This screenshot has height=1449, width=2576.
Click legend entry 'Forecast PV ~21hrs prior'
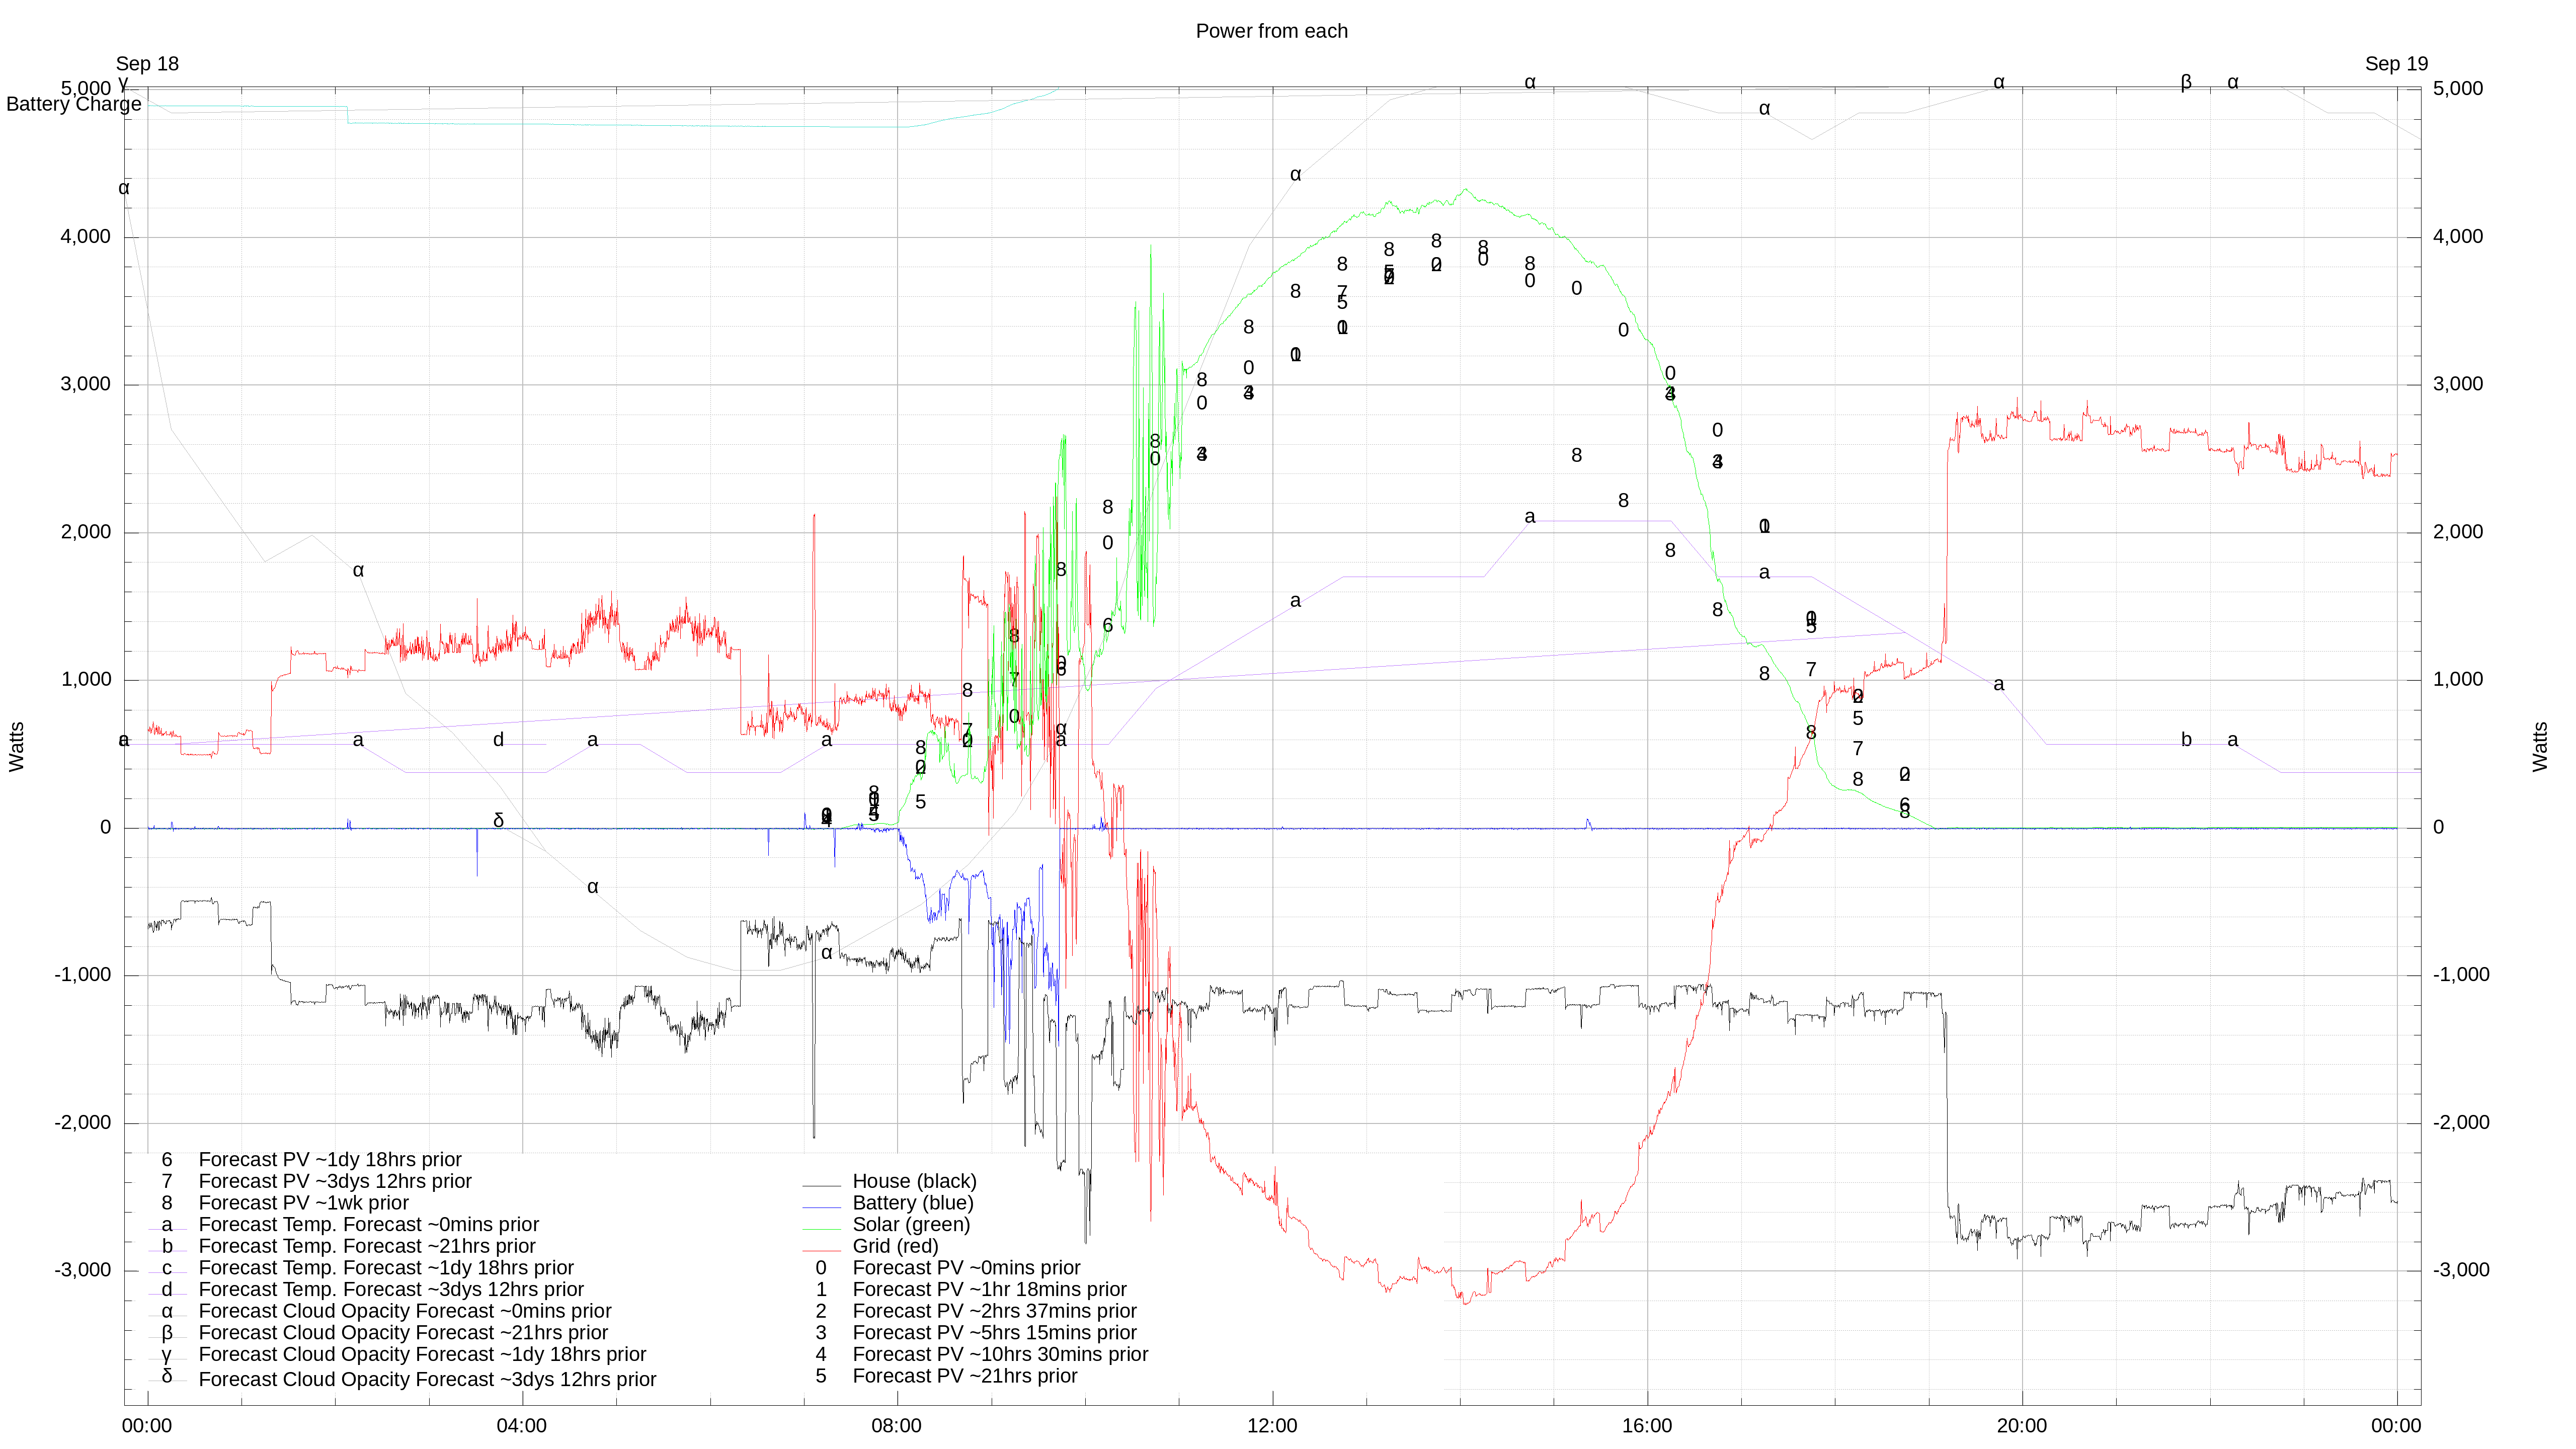coord(965,1376)
